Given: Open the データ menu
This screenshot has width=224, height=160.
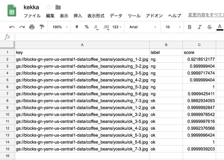Looking at the screenshot, I should 116,16.
